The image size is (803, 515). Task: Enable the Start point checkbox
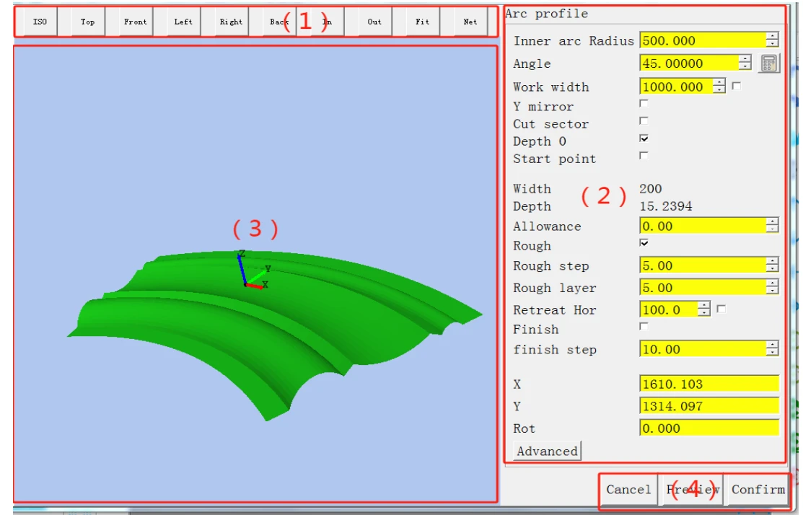point(644,156)
